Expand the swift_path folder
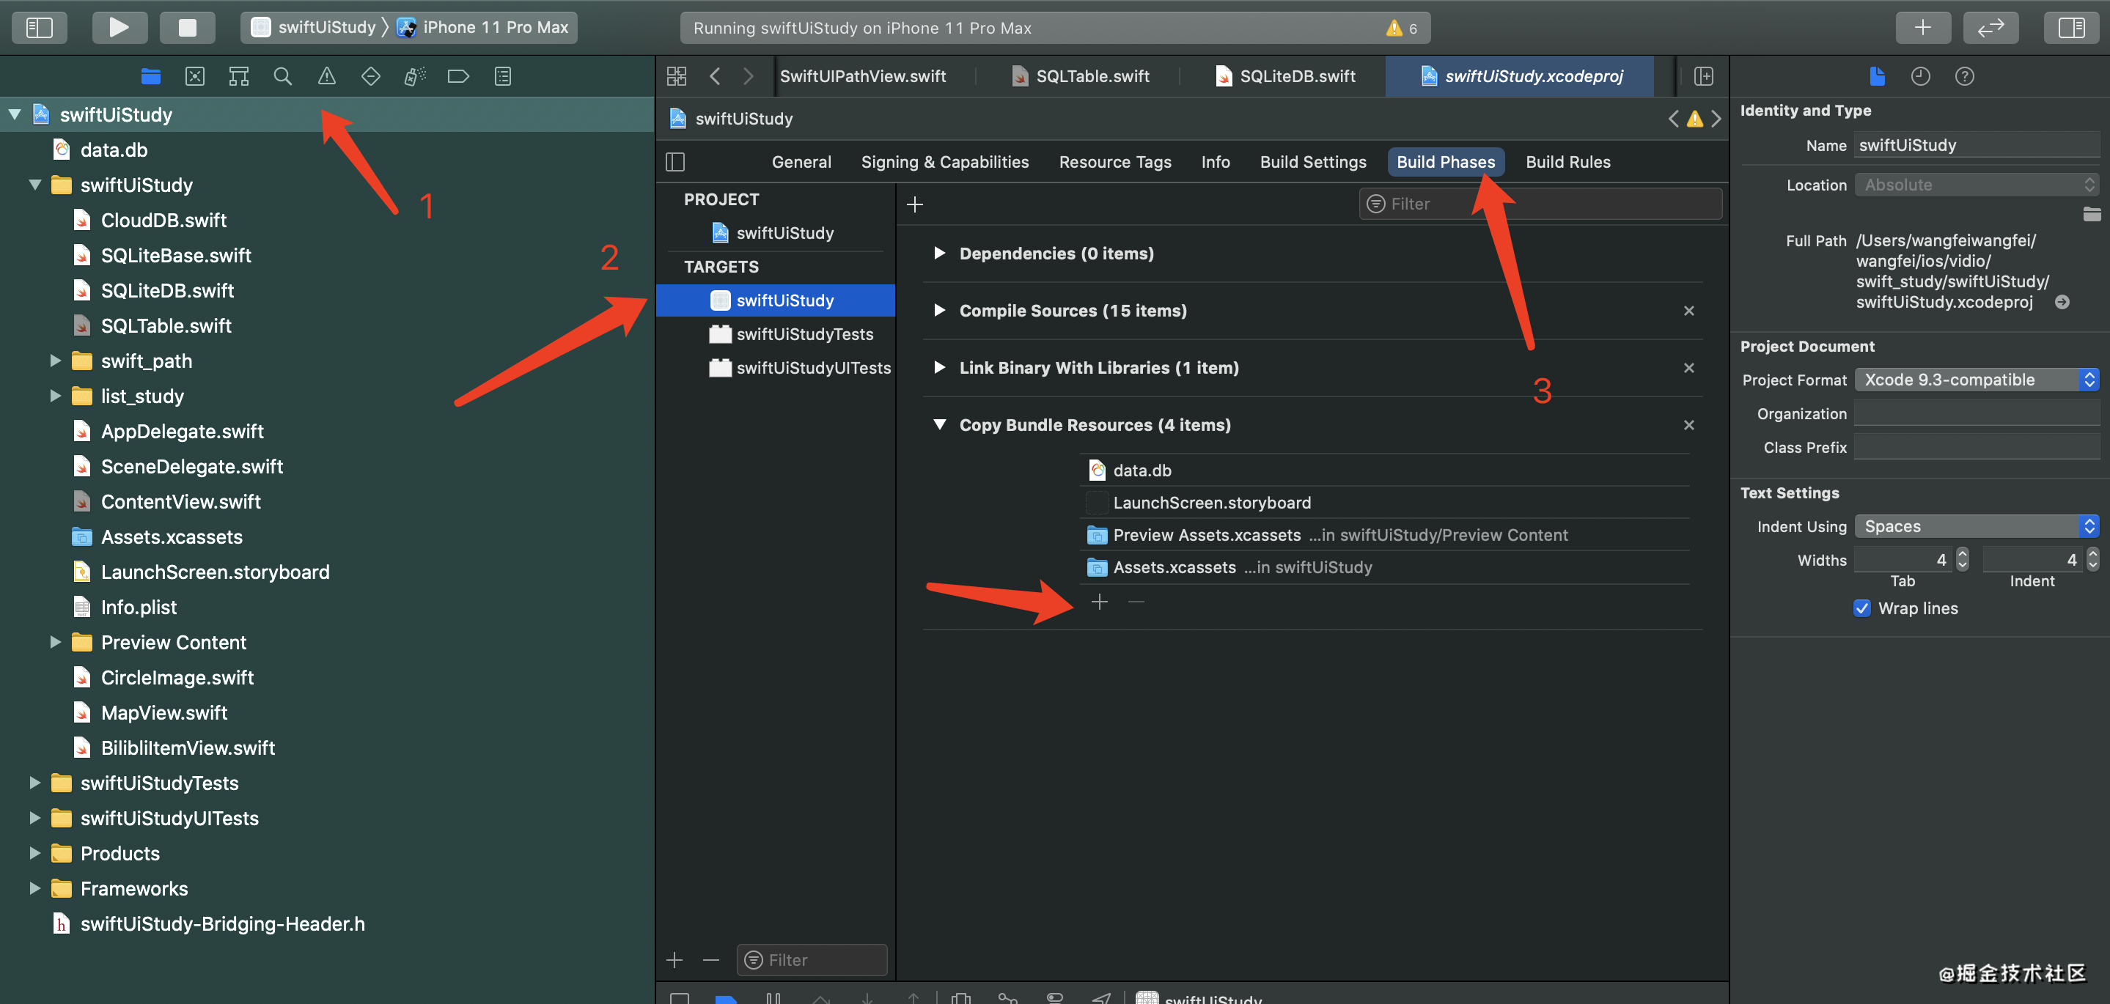 (x=56, y=361)
